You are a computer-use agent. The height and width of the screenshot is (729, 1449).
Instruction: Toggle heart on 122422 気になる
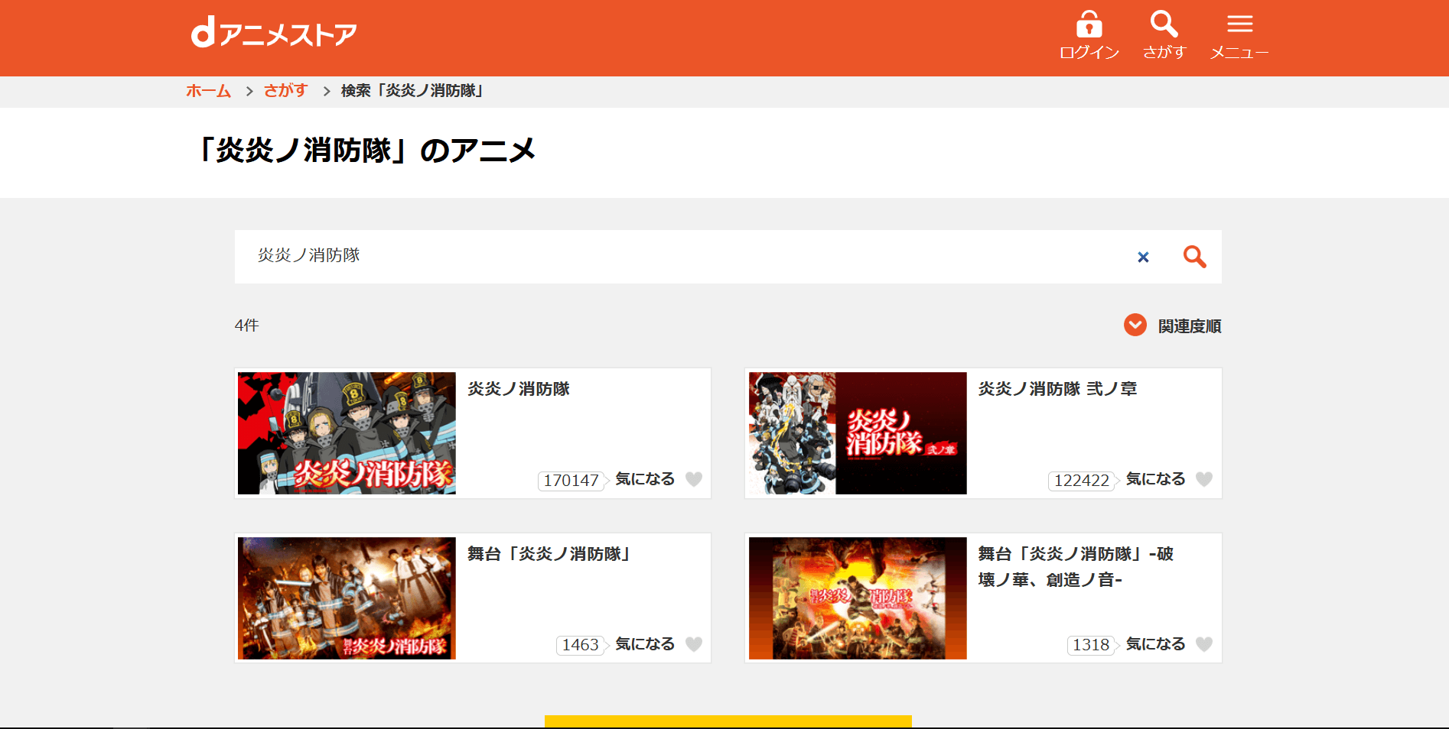pyautogui.click(x=1204, y=479)
